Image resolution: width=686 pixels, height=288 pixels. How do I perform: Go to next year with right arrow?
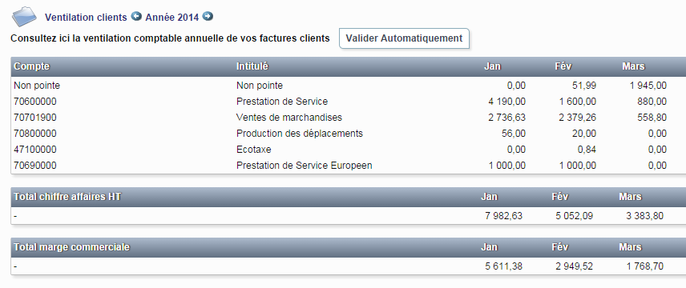(x=208, y=17)
